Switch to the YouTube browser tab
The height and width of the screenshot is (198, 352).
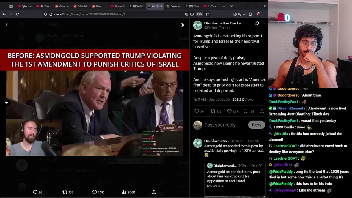210,6
